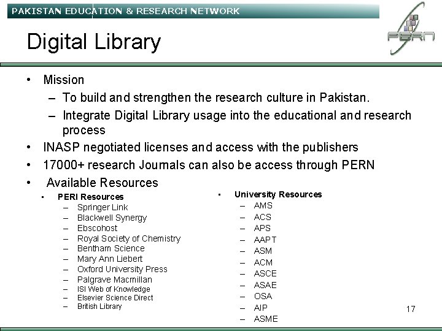Click AAPT in University Resources
This screenshot has height=331, width=442.
click(x=265, y=240)
